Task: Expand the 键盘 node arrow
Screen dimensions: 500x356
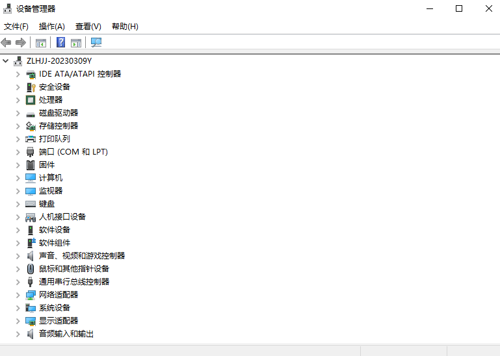Action: click(x=18, y=204)
